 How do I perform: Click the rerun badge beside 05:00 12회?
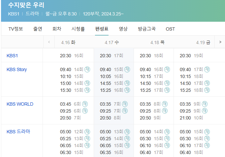(x=87, y=132)
